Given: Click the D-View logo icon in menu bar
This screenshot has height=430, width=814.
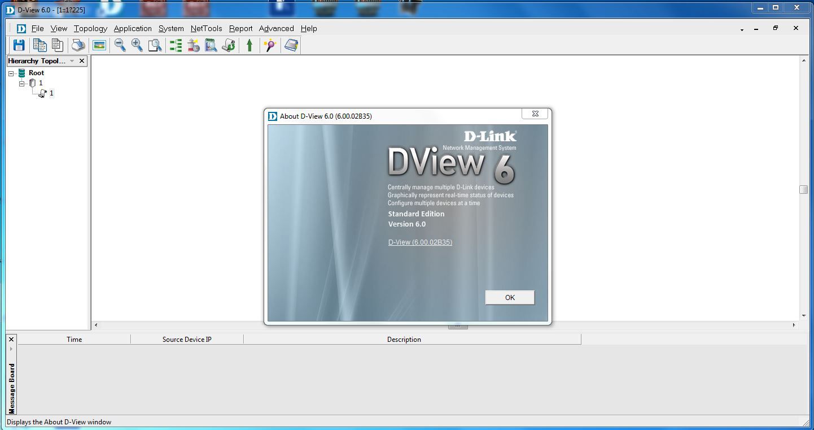Looking at the screenshot, I should 21,28.
